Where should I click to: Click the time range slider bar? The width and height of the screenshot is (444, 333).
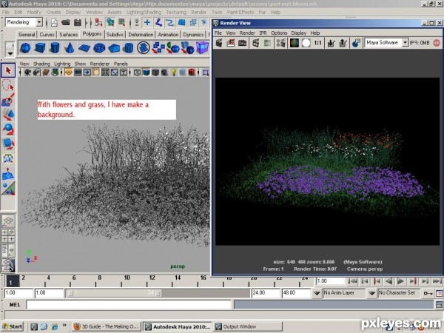115,293
